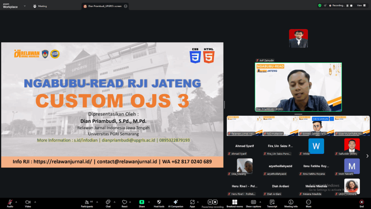Toggle Show captions in the toolbar
Viewport: 371px width, 209px height.
click(x=253, y=202)
